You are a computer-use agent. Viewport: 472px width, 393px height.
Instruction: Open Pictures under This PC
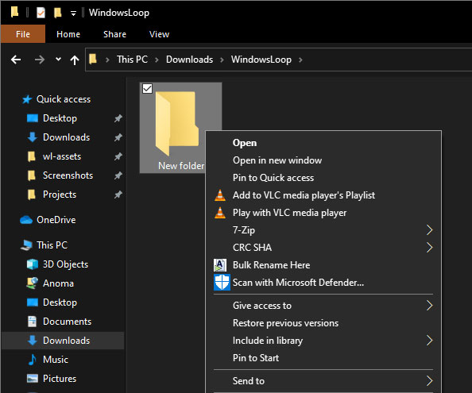point(60,379)
